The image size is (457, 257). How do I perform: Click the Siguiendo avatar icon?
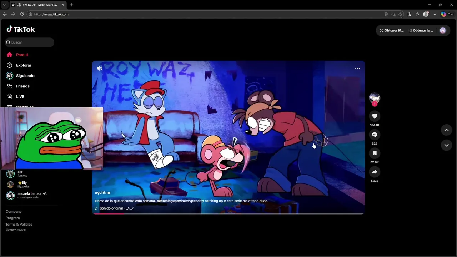point(10,76)
